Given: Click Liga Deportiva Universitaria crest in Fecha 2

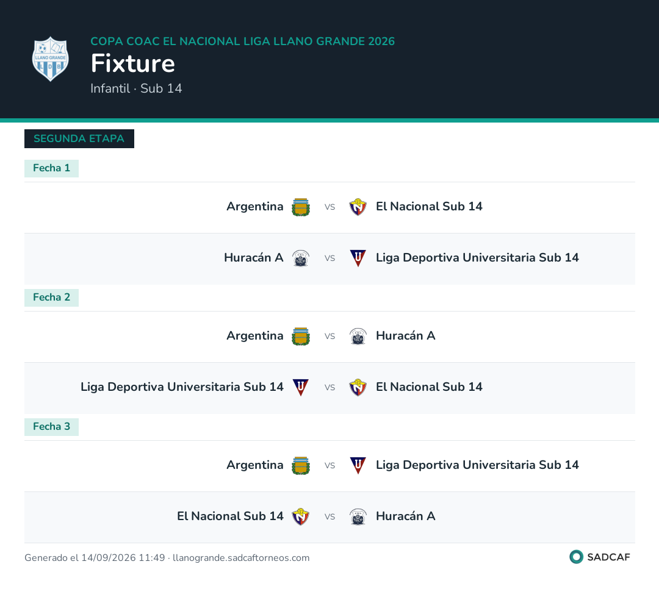Looking at the screenshot, I should click(301, 388).
